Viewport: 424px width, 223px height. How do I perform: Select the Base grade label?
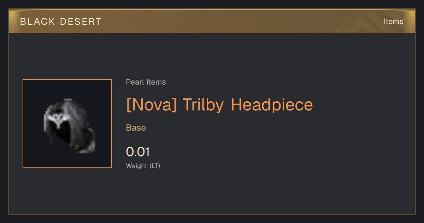136,128
